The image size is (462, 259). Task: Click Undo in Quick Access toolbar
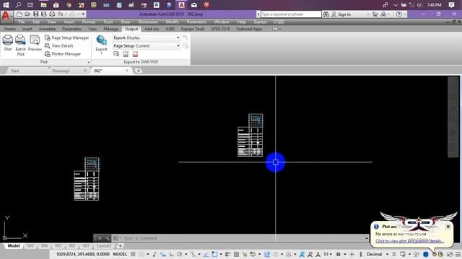pos(61,14)
